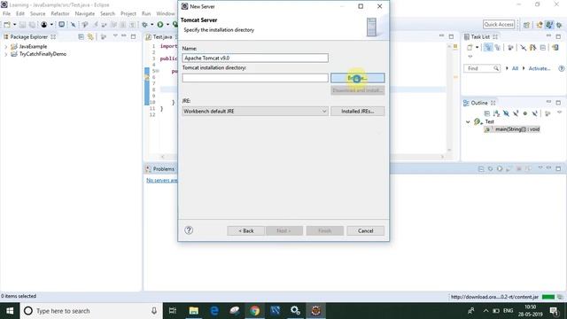Image resolution: width=567 pixels, height=319 pixels.
Task: Select the TryCatchFinallyDemo project
Action: tap(43, 54)
